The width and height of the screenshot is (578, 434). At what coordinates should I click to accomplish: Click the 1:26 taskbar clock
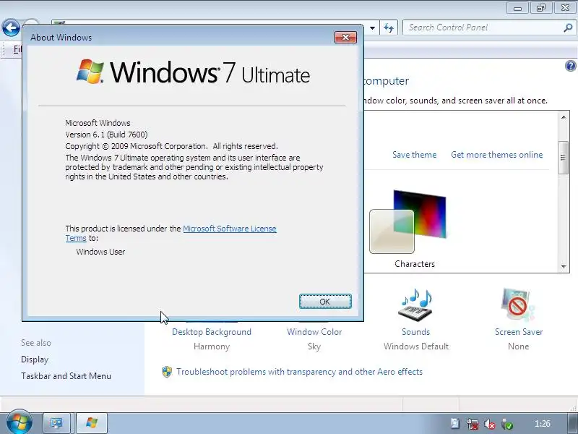(543, 424)
